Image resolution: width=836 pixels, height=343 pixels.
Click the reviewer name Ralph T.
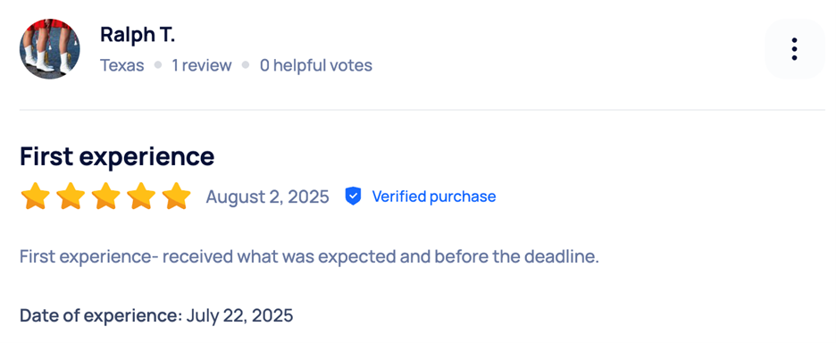pos(138,35)
